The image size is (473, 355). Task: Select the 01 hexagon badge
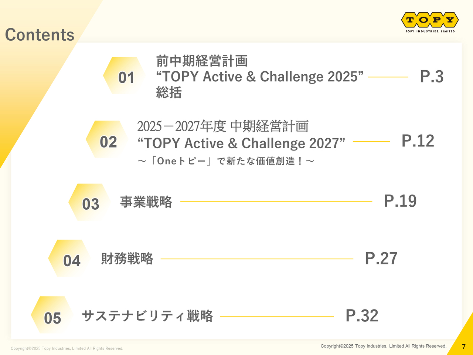[x=124, y=75]
